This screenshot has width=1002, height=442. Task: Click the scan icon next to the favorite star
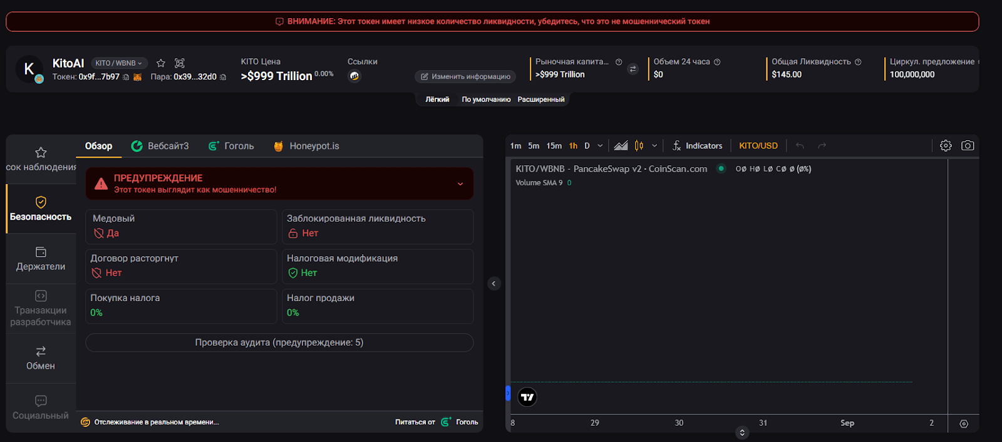180,63
